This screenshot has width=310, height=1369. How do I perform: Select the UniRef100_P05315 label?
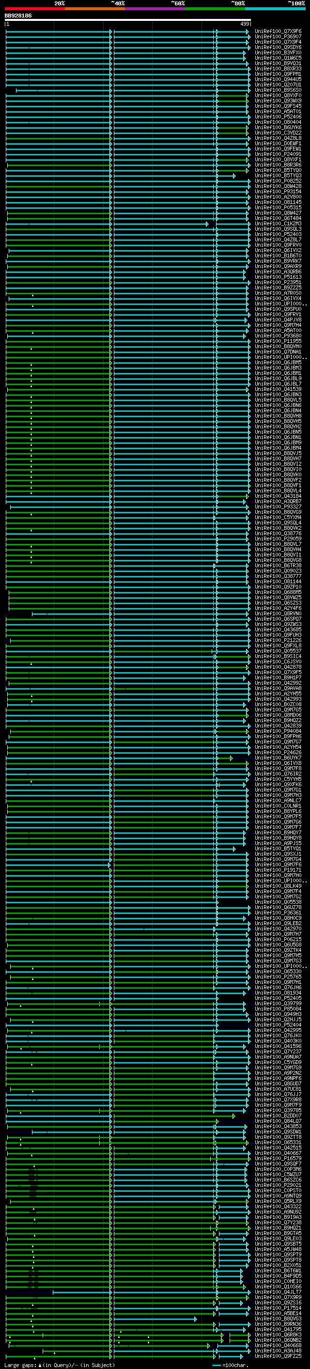(278, 208)
